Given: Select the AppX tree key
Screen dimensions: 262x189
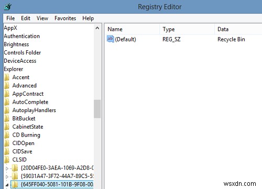Looking at the screenshot, I should click(x=10, y=28).
